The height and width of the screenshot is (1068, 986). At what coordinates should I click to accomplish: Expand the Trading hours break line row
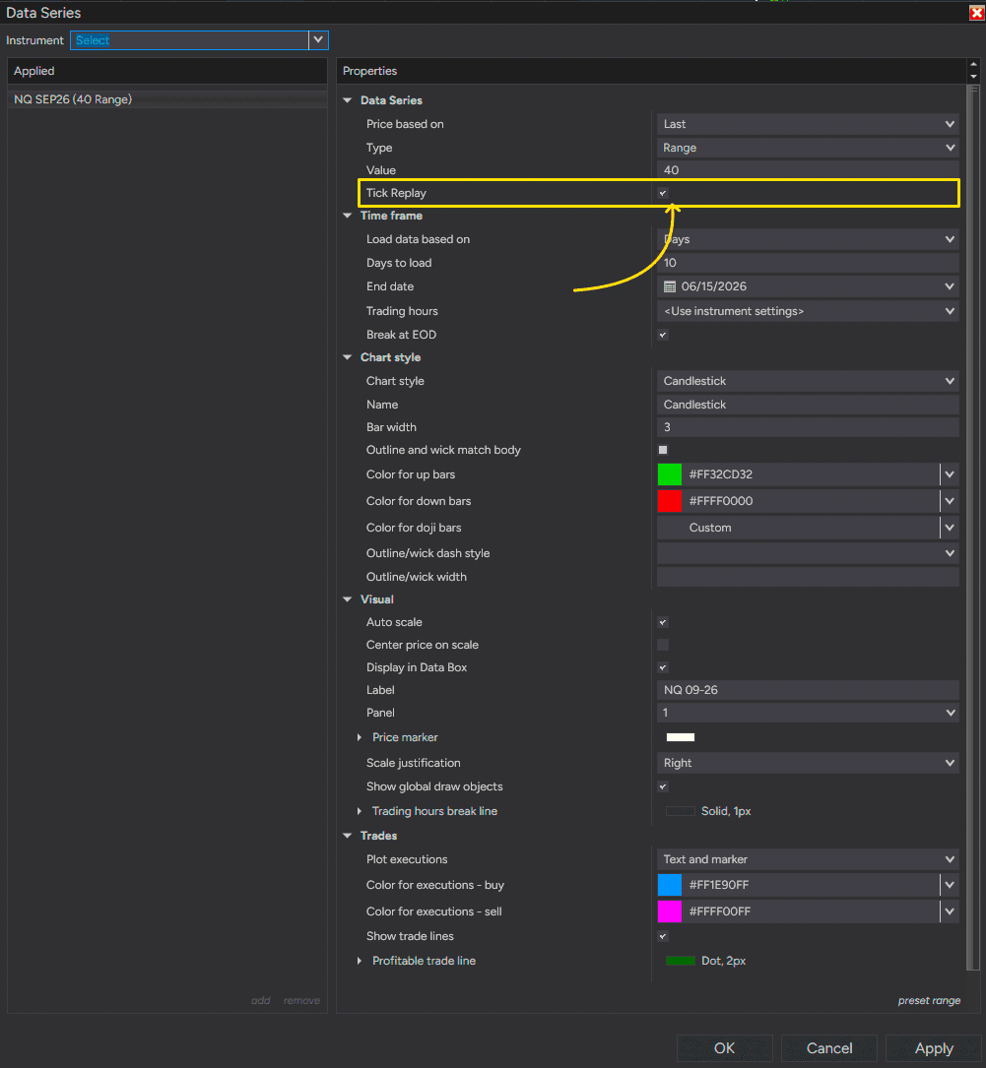point(360,811)
